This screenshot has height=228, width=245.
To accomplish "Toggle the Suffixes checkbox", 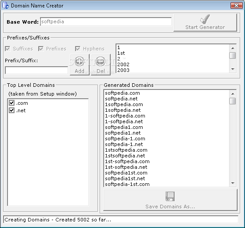I will point(7,49).
